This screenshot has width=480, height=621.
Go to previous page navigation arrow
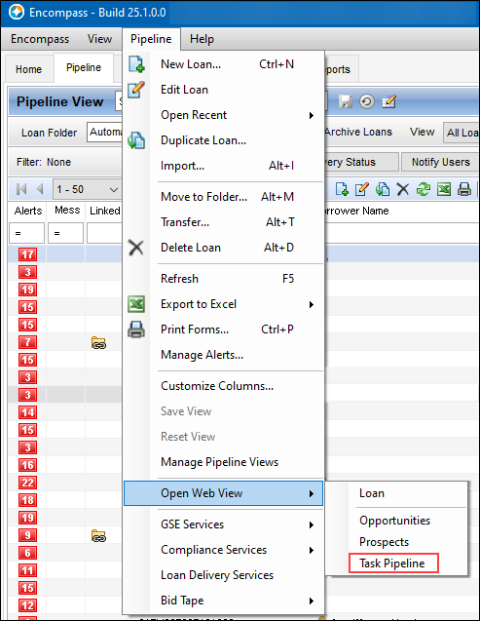click(40, 189)
